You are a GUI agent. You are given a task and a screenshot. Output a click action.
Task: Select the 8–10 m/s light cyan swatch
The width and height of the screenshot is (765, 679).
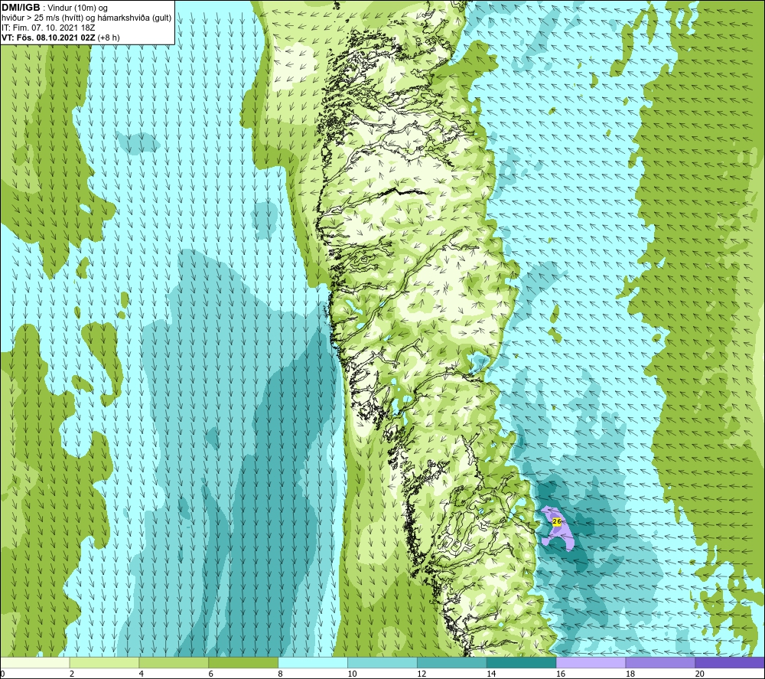tap(313, 662)
